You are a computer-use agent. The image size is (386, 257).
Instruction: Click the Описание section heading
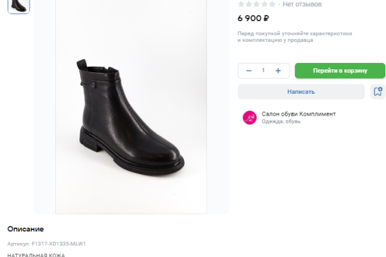click(26, 229)
